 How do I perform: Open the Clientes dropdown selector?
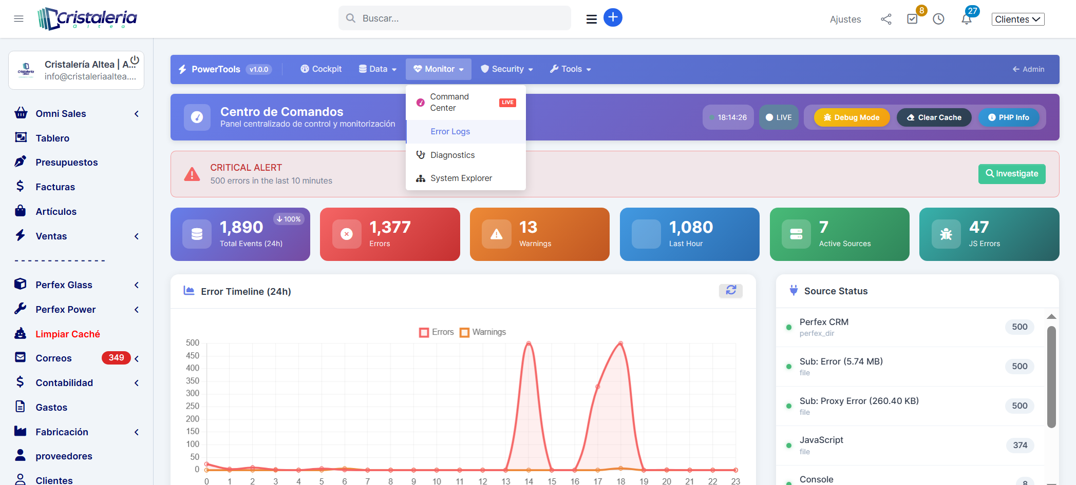coord(1017,19)
